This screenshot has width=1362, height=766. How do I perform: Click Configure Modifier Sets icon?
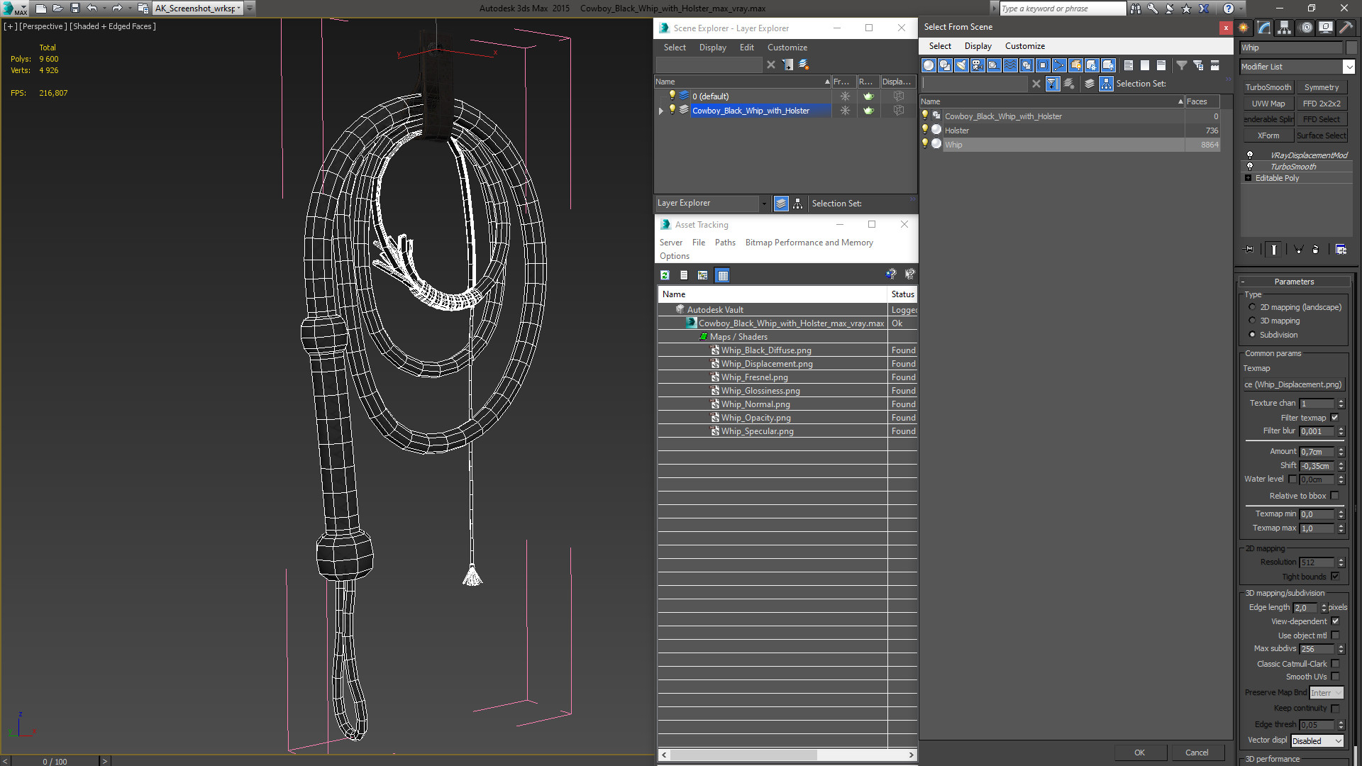click(1341, 250)
